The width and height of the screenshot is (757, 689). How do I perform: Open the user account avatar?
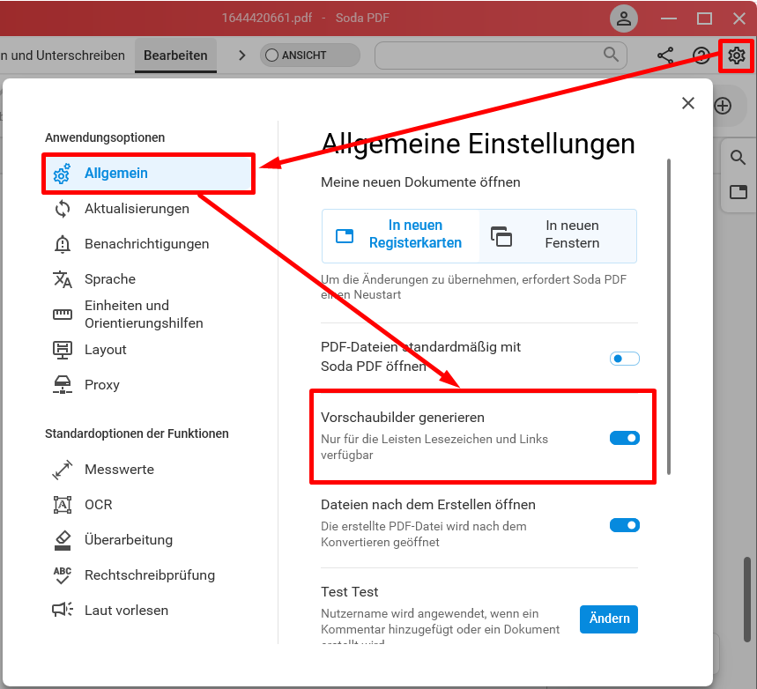[624, 19]
